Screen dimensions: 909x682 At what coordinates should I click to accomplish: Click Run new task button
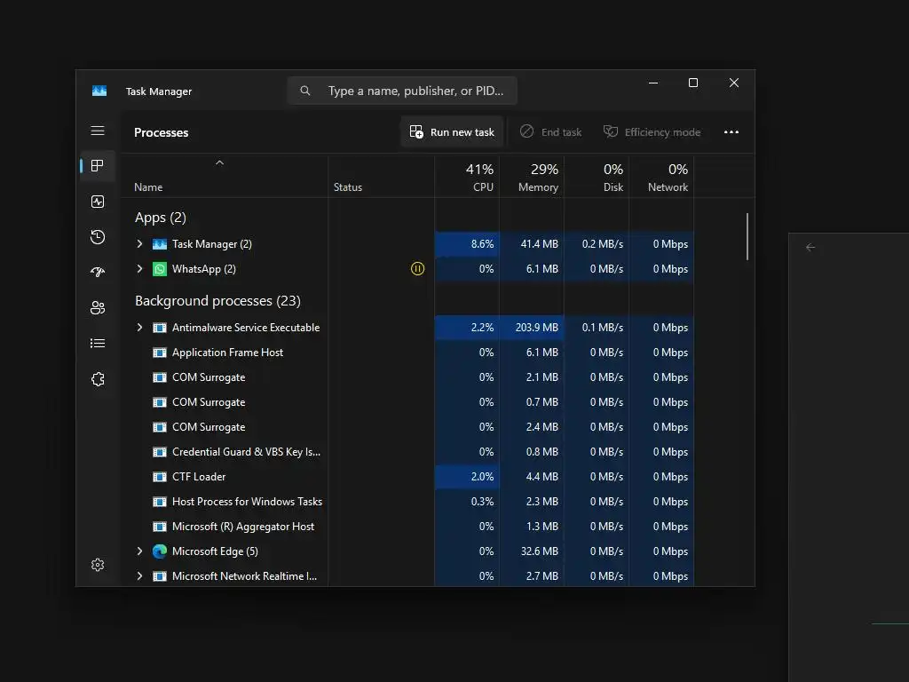click(x=452, y=132)
